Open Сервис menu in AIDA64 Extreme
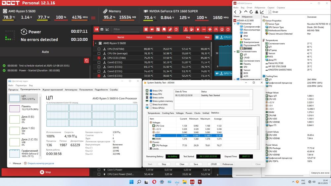The width and height of the screenshot is (331, 186). click(271, 8)
